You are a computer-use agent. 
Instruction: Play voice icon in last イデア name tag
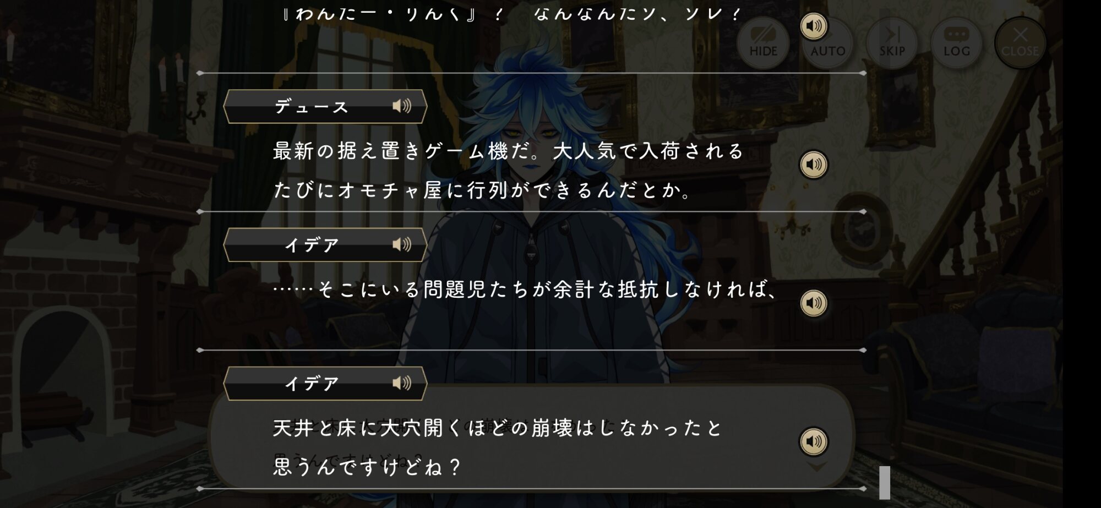(402, 383)
